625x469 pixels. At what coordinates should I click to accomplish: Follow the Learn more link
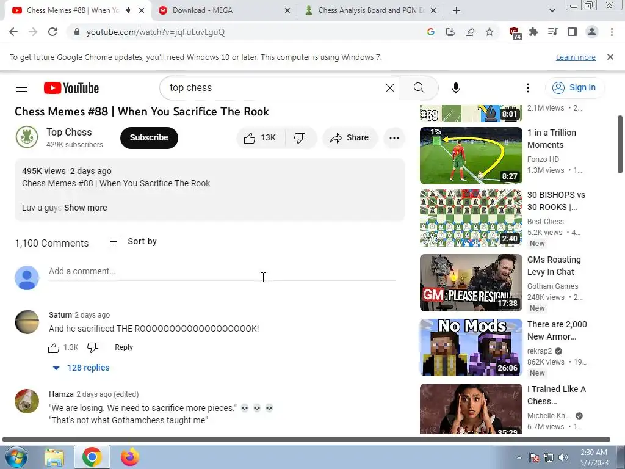(576, 57)
